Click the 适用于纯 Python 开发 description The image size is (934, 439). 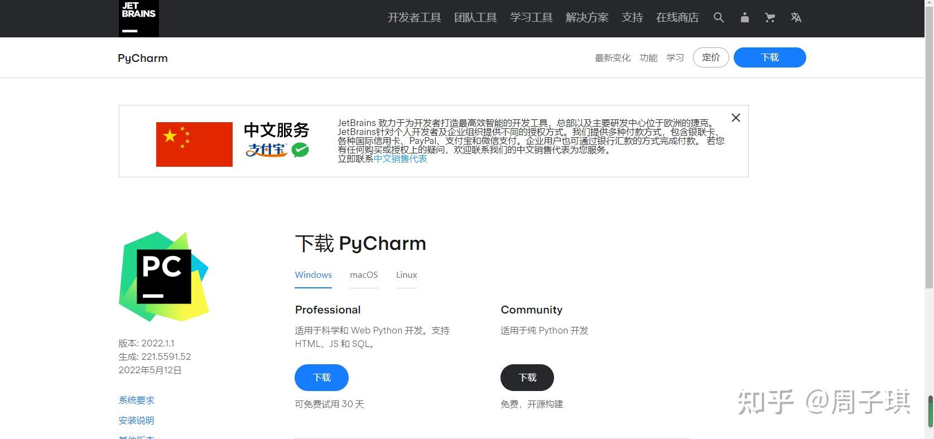click(545, 330)
